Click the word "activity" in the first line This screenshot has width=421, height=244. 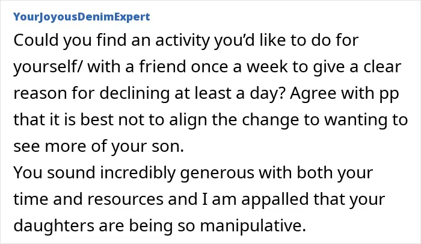pos(182,40)
